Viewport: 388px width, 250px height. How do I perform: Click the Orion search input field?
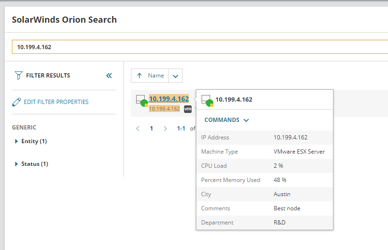(199, 47)
